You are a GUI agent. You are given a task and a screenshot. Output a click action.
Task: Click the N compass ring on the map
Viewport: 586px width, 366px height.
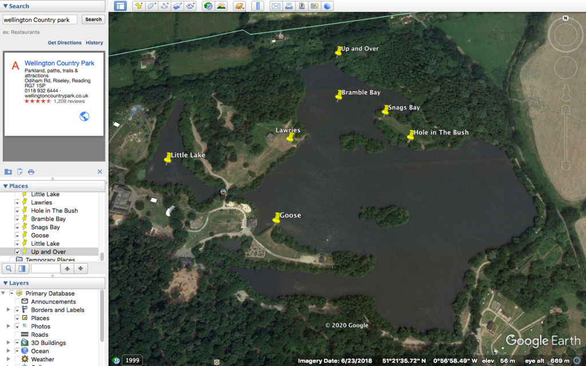[565, 35]
